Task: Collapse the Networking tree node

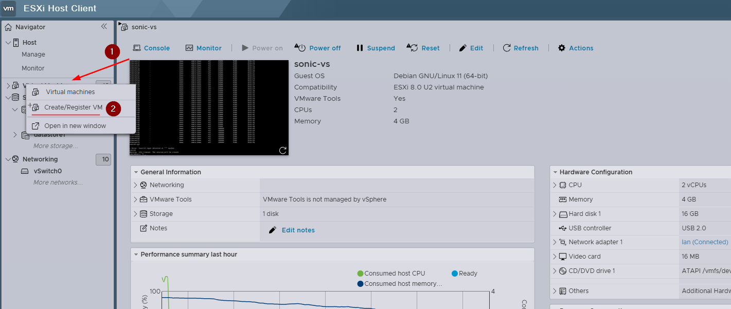Action: click(8, 159)
